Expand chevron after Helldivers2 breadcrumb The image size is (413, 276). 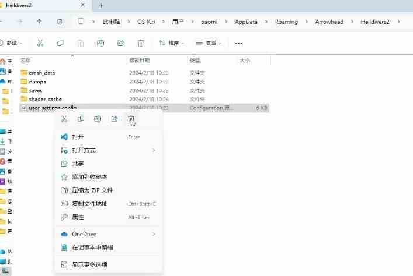(x=399, y=22)
